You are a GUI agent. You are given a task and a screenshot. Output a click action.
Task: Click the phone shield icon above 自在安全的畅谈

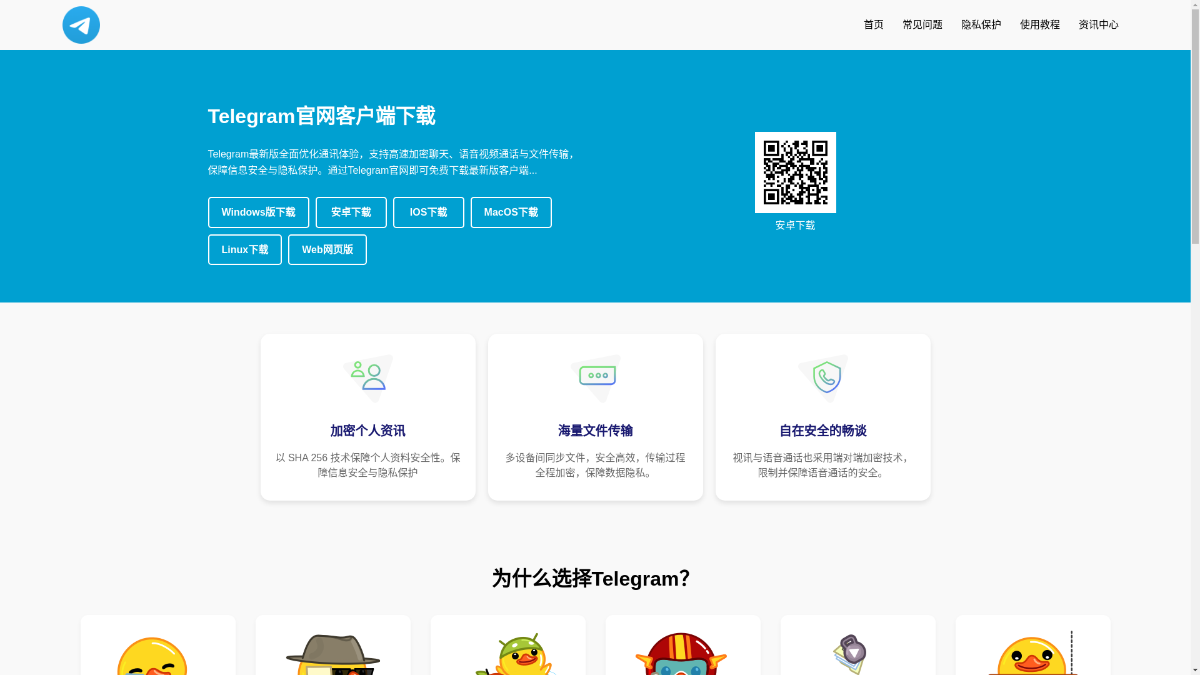tap(823, 379)
